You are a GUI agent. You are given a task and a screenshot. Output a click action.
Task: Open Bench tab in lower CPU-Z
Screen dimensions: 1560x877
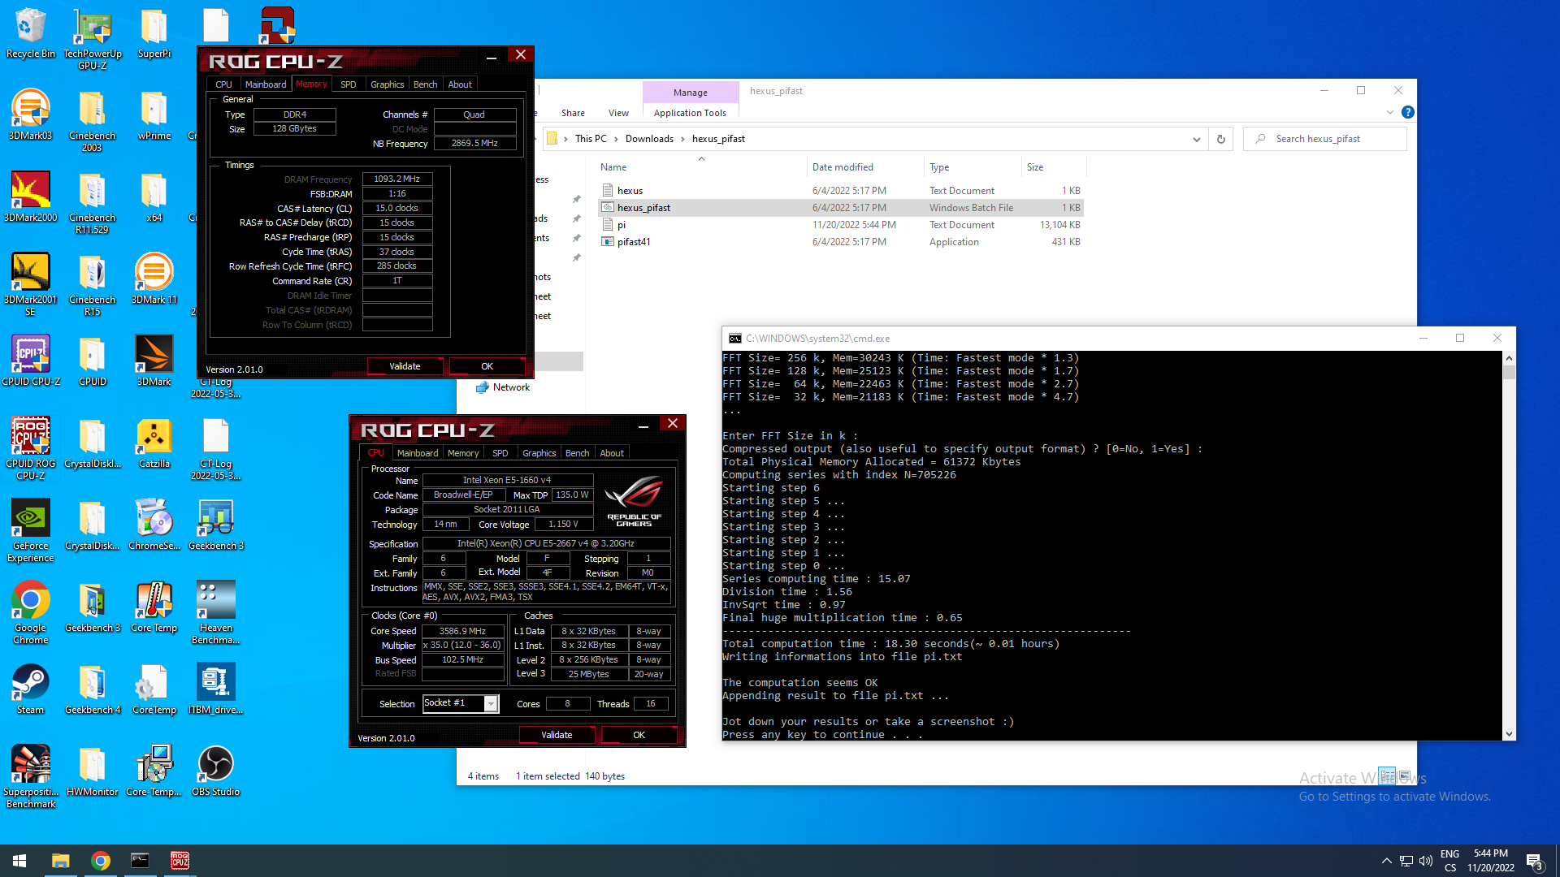(x=577, y=453)
